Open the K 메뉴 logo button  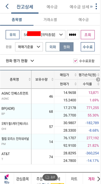(x=7, y=179)
